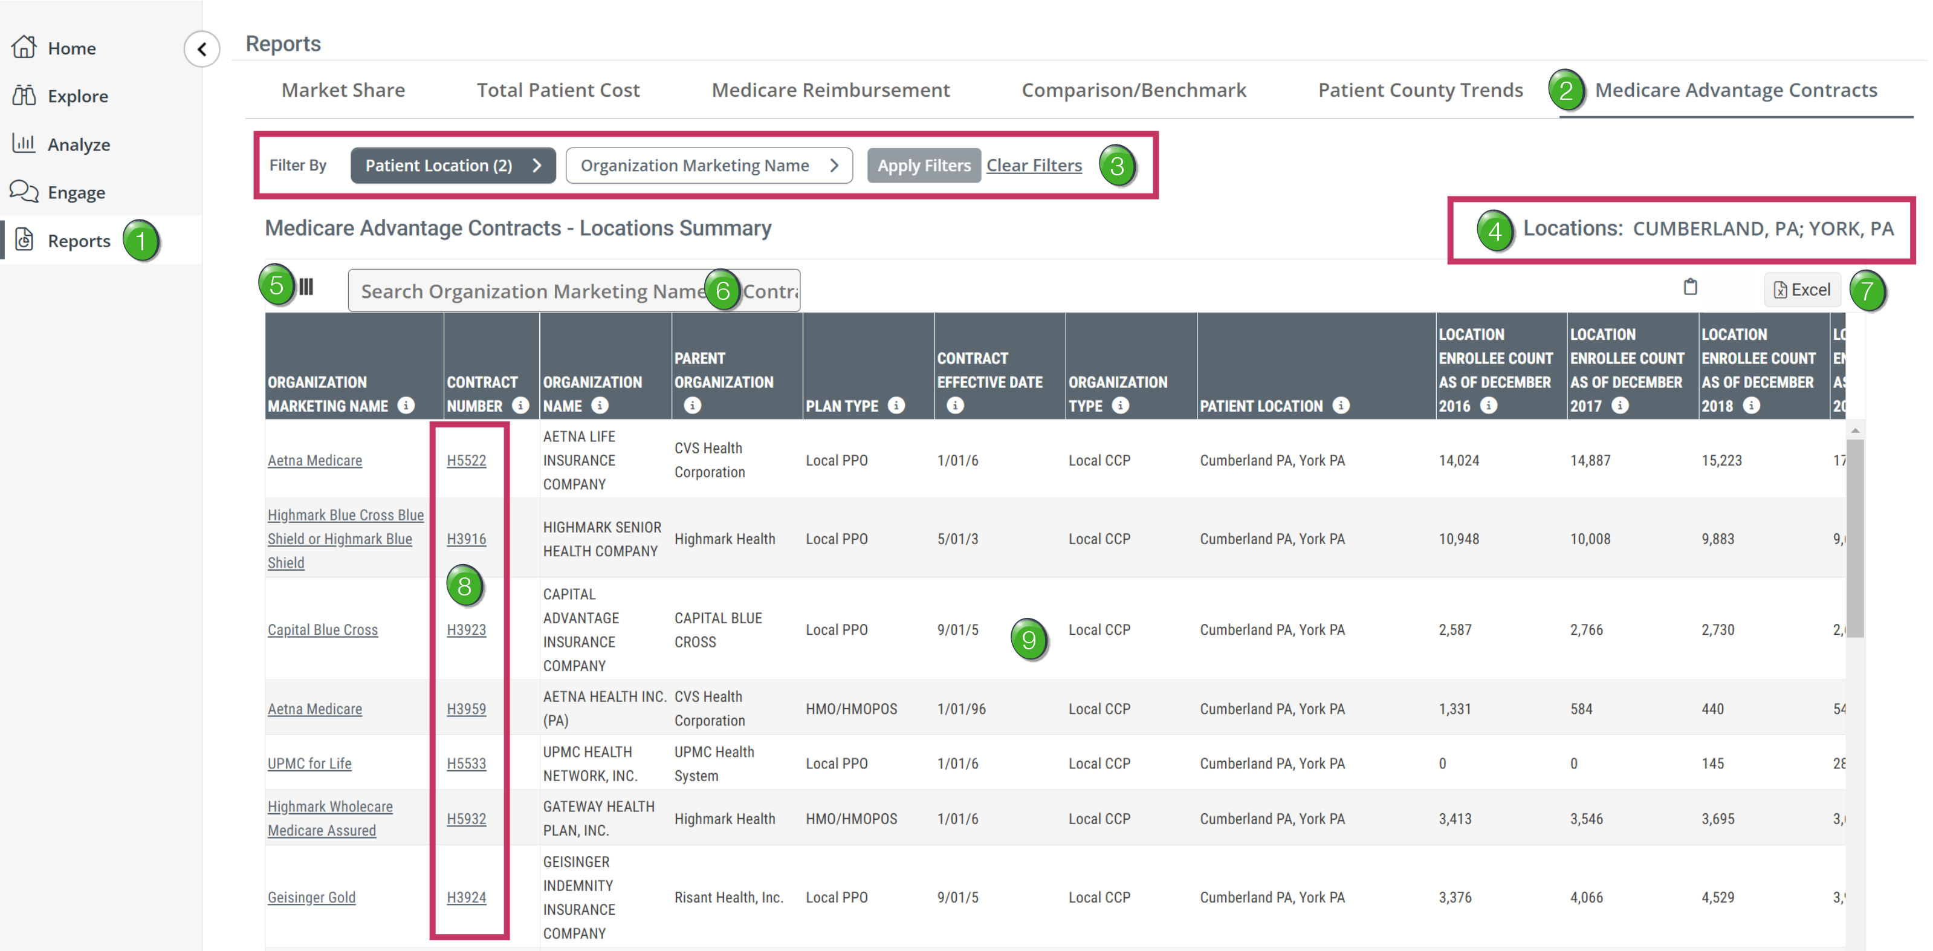This screenshot has height=951, width=1933.
Task: Open the Capital Blue Cross link
Action: pos(323,630)
